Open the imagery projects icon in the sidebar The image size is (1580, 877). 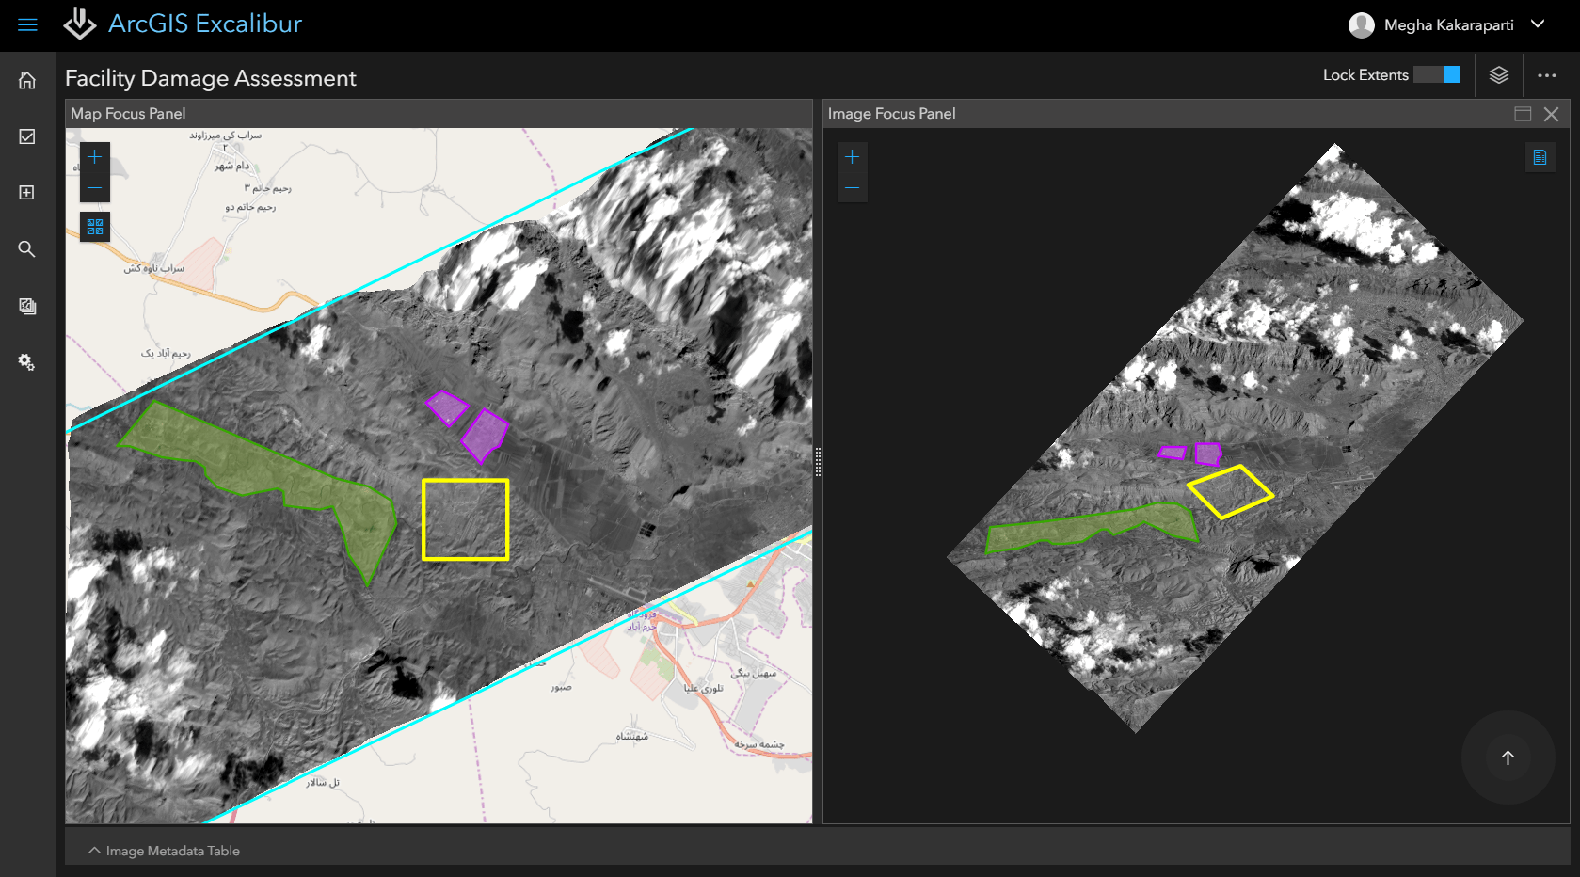click(x=26, y=305)
